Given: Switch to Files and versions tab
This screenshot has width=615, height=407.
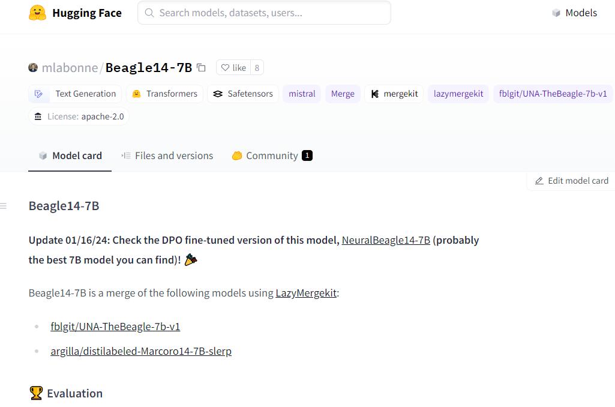Looking at the screenshot, I should point(167,156).
